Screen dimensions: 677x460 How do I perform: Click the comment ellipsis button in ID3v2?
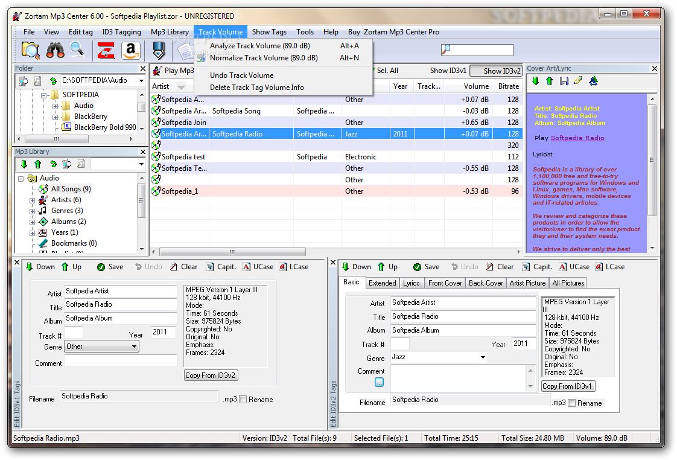[379, 382]
